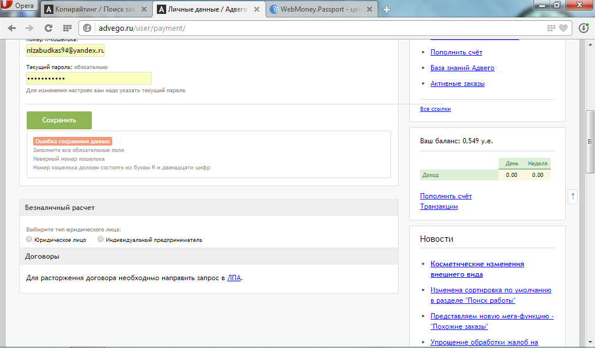The image size is (595, 348).
Task: Restore down the Opera window
Action: click(x=557, y=5)
